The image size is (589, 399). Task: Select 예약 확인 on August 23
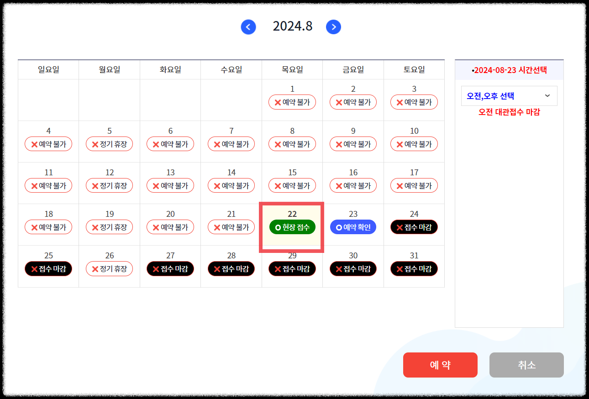[x=353, y=227]
